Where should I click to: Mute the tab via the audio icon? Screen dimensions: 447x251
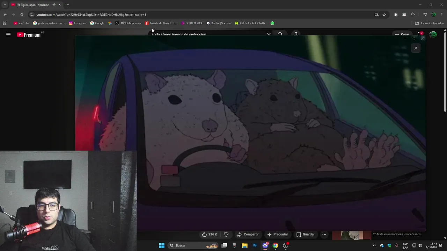pyautogui.click(x=54, y=5)
